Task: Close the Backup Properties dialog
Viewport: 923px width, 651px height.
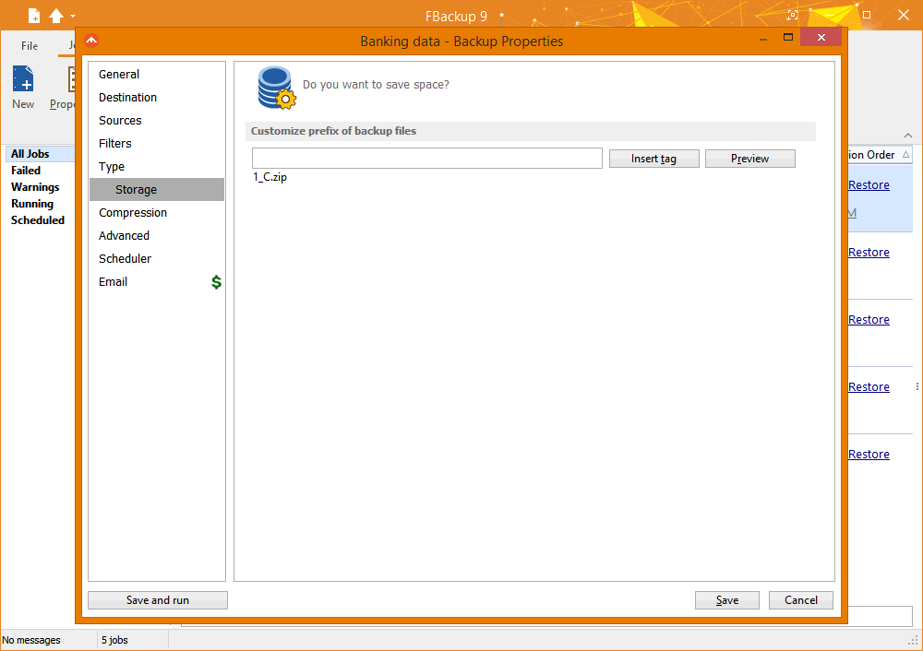Action: click(821, 38)
